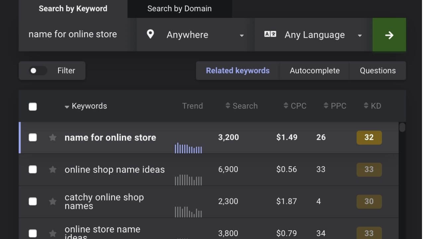Click search volume value 3,800
This screenshot has width=425, height=239.
click(228, 233)
